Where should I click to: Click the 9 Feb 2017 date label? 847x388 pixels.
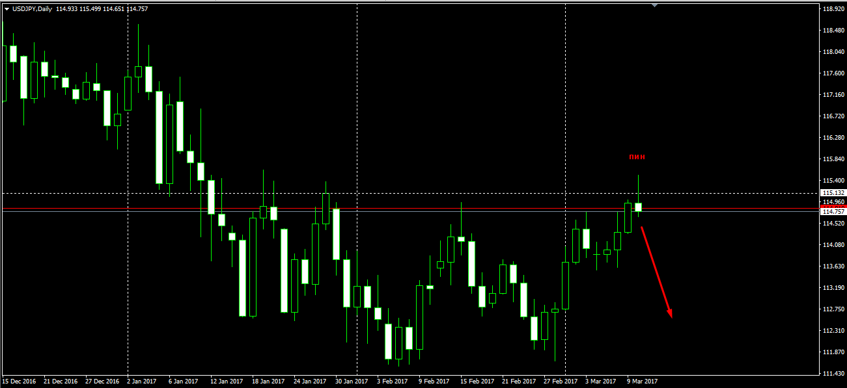click(434, 382)
